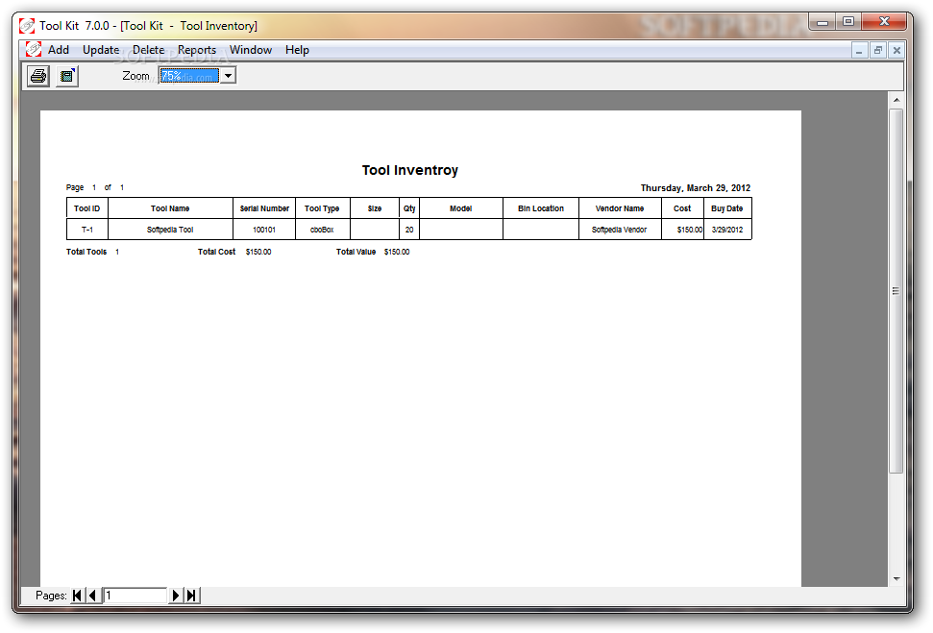Click the export report toolbar icon
Screen dimensions: 933x633
67,76
